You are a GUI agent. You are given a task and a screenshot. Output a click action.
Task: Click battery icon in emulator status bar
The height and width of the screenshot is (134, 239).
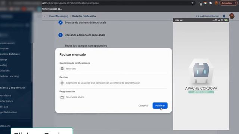coord(226,20)
